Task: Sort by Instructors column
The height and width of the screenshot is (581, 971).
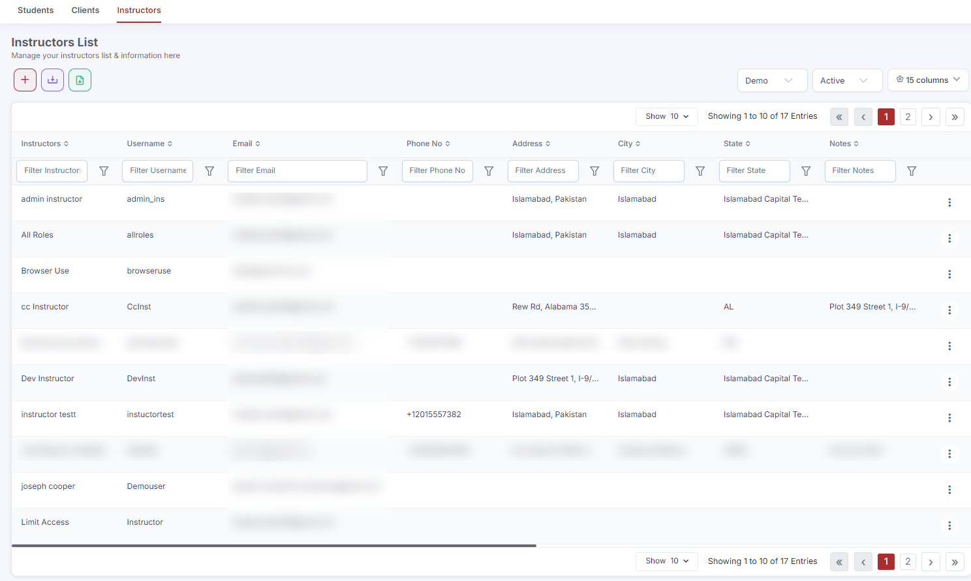Action: [x=44, y=144]
